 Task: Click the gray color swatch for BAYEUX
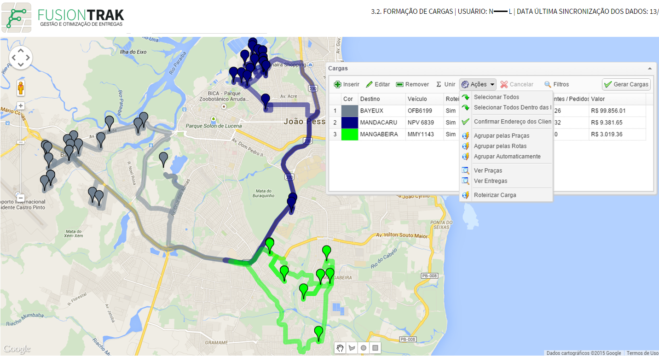coord(349,111)
